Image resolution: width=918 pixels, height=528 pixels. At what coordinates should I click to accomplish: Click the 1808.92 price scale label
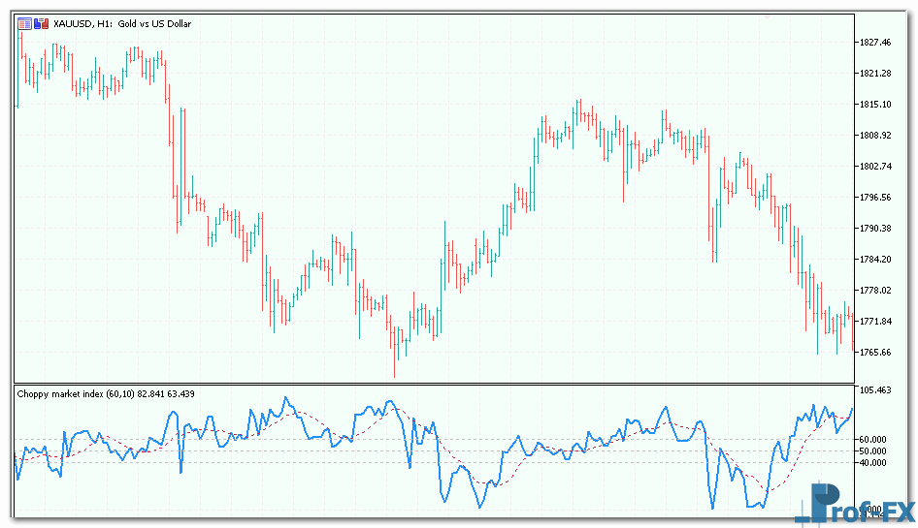coord(874,136)
